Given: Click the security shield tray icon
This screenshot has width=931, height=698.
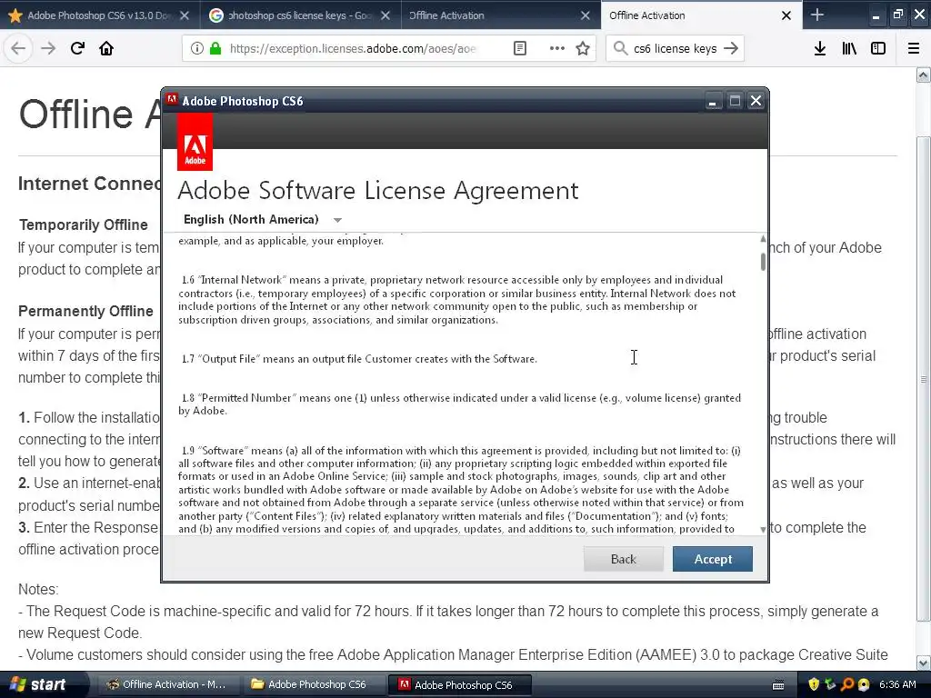Looking at the screenshot, I should [x=814, y=684].
